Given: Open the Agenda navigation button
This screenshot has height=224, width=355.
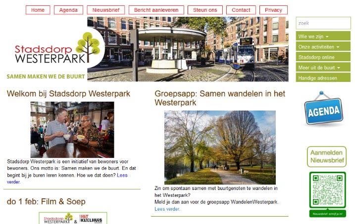Looking at the screenshot, I should 68,10.
